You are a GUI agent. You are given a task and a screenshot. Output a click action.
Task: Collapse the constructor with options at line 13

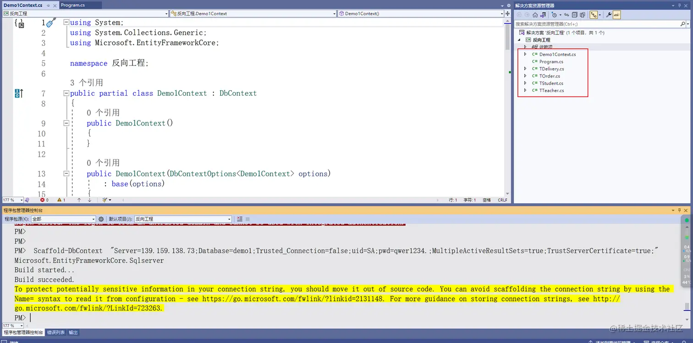[66, 174]
